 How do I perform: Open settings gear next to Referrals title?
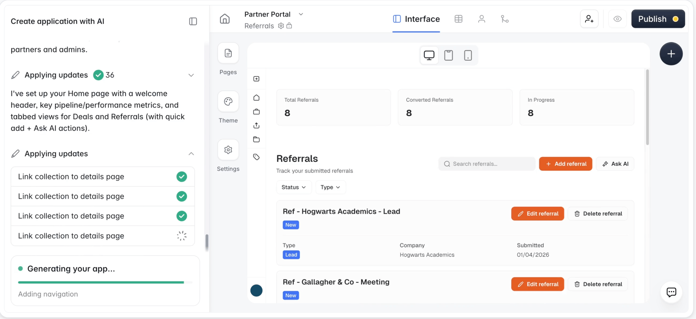(281, 26)
